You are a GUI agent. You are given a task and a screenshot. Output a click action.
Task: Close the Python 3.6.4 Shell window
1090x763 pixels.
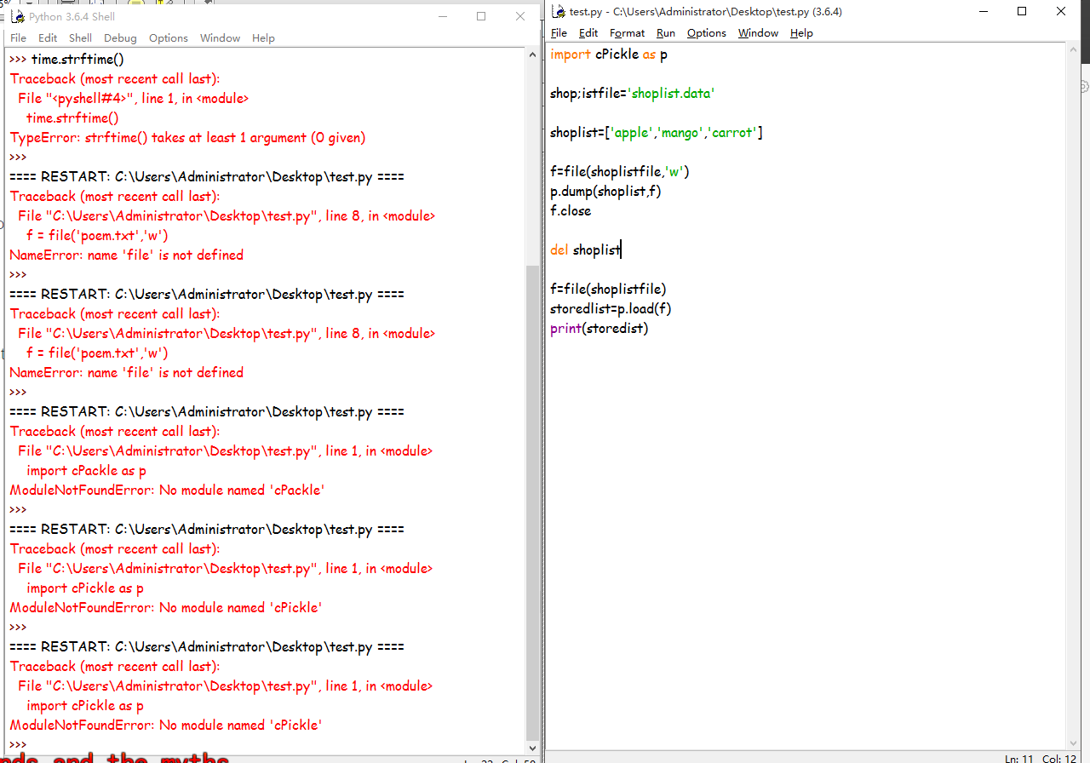pyautogui.click(x=520, y=16)
